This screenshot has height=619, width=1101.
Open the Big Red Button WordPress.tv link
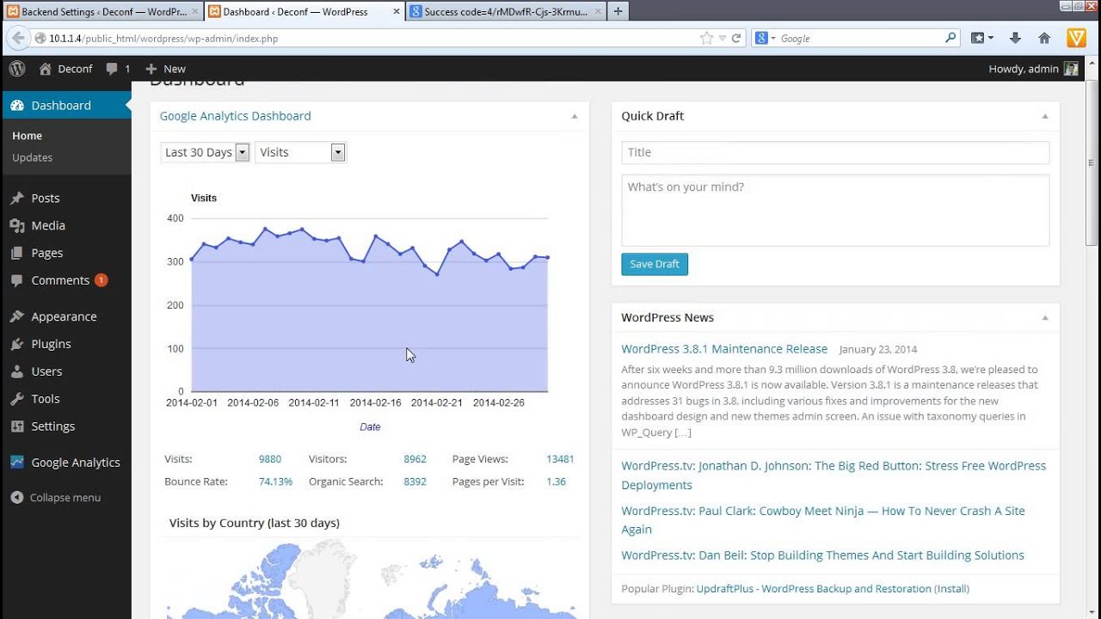pos(833,475)
